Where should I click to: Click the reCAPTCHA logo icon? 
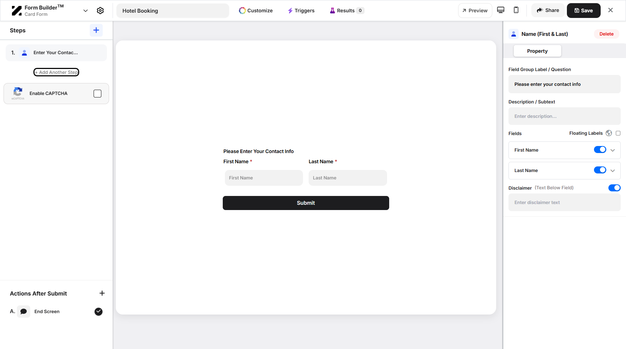(x=18, y=93)
